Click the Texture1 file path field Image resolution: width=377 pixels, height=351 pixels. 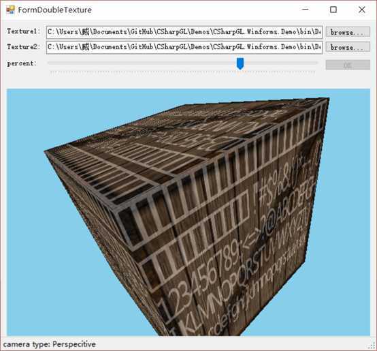coord(184,32)
